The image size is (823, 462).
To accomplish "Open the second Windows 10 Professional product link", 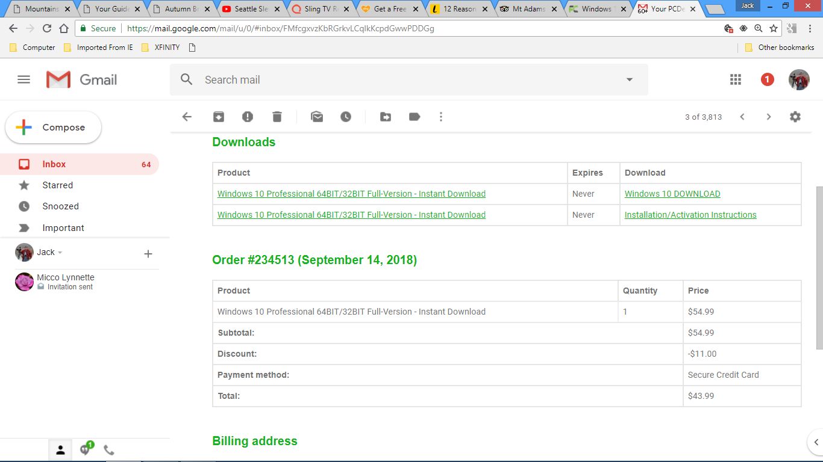I will [351, 215].
